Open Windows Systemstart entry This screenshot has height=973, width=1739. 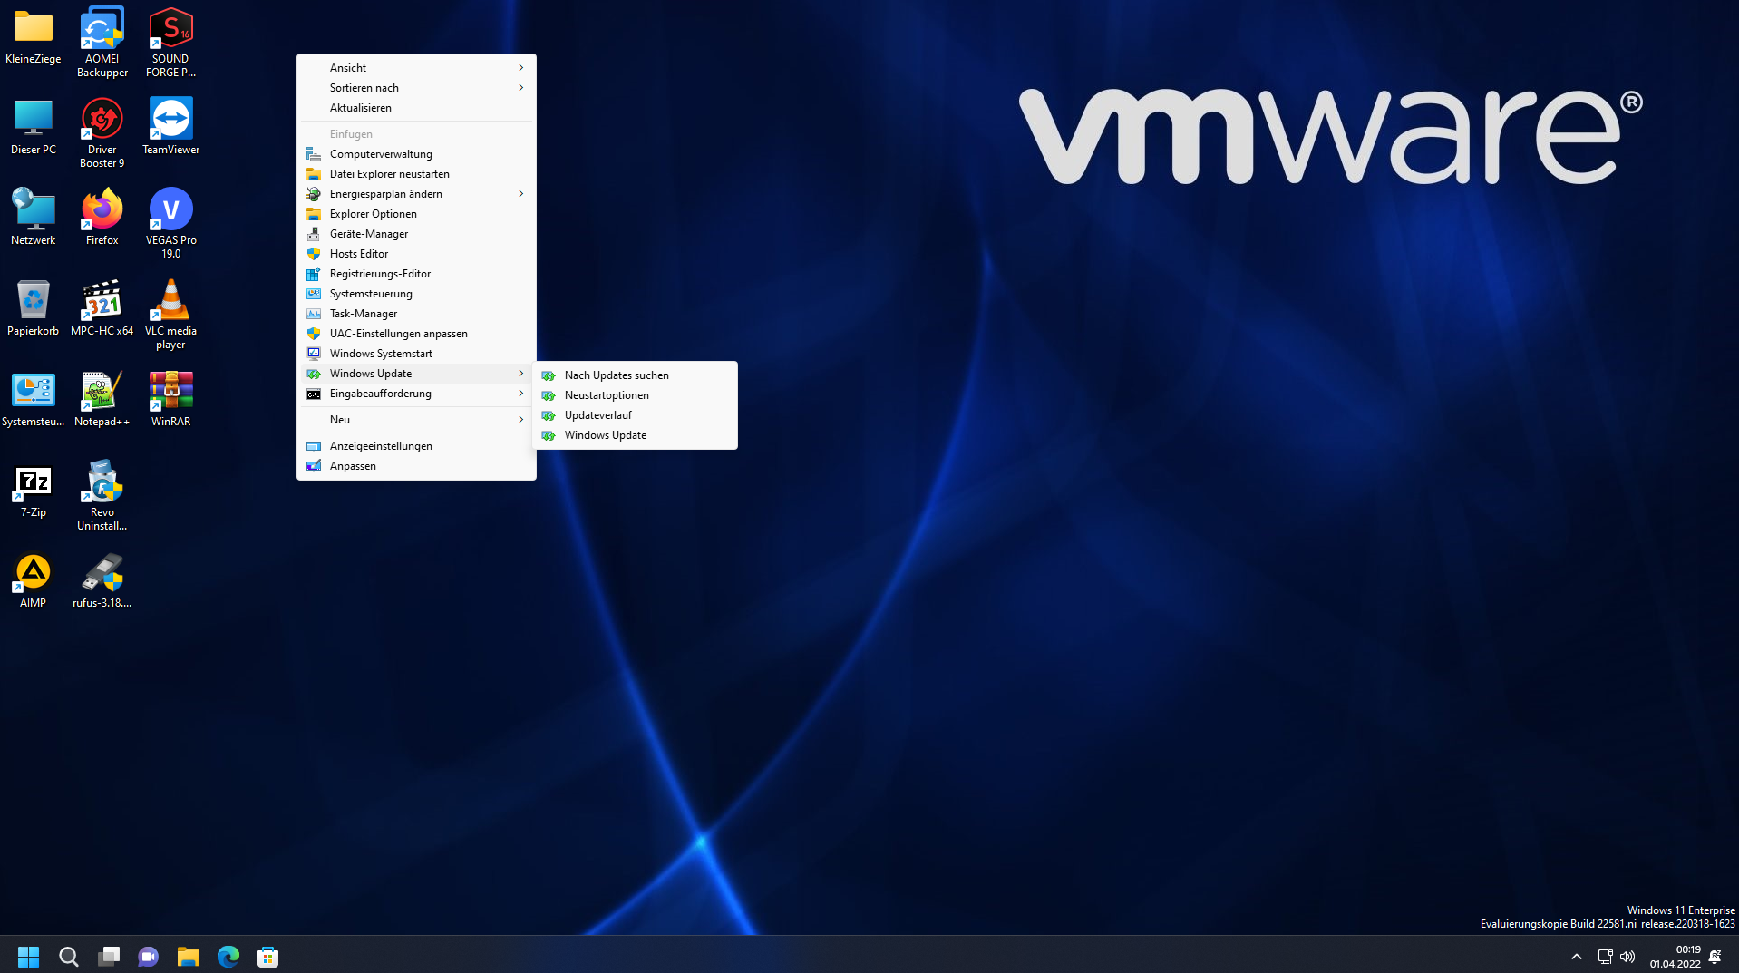(416, 354)
